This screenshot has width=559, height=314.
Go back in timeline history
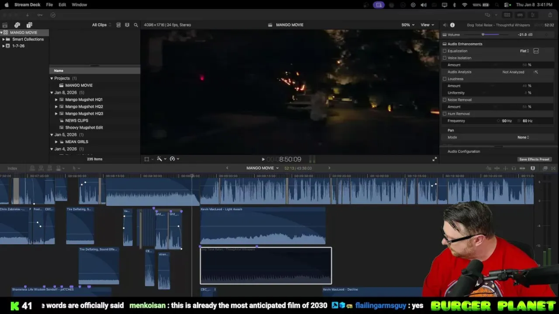[227, 168]
